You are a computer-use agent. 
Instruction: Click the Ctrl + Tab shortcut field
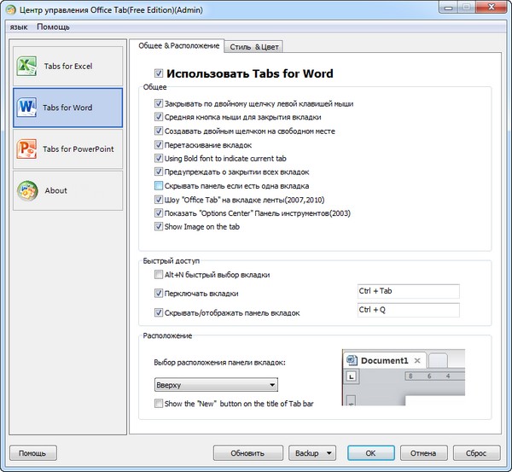408,291
